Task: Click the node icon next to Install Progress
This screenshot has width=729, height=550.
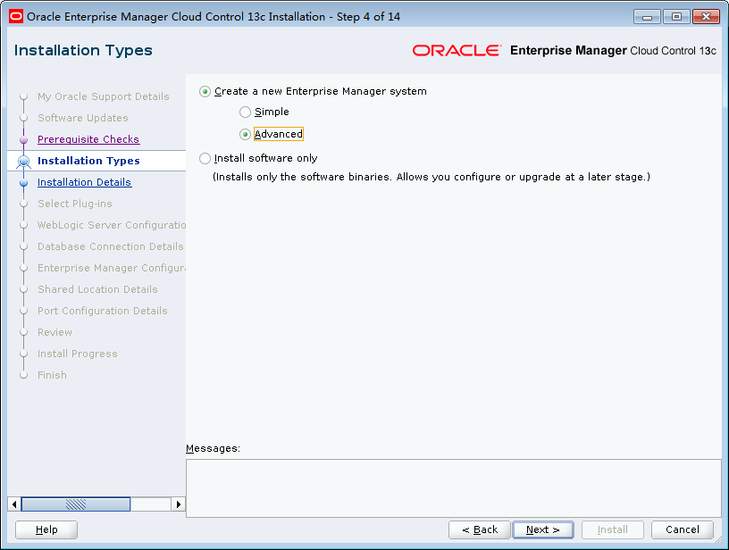Action: pyautogui.click(x=24, y=354)
